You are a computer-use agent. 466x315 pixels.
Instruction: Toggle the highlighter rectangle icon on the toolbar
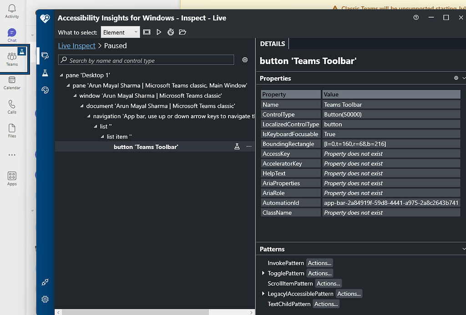(x=147, y=32)
